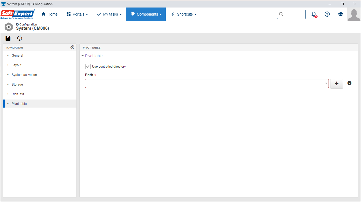This screenshot has height=202, width=361.
Task: Go to Home
Action: coord(49,14)
